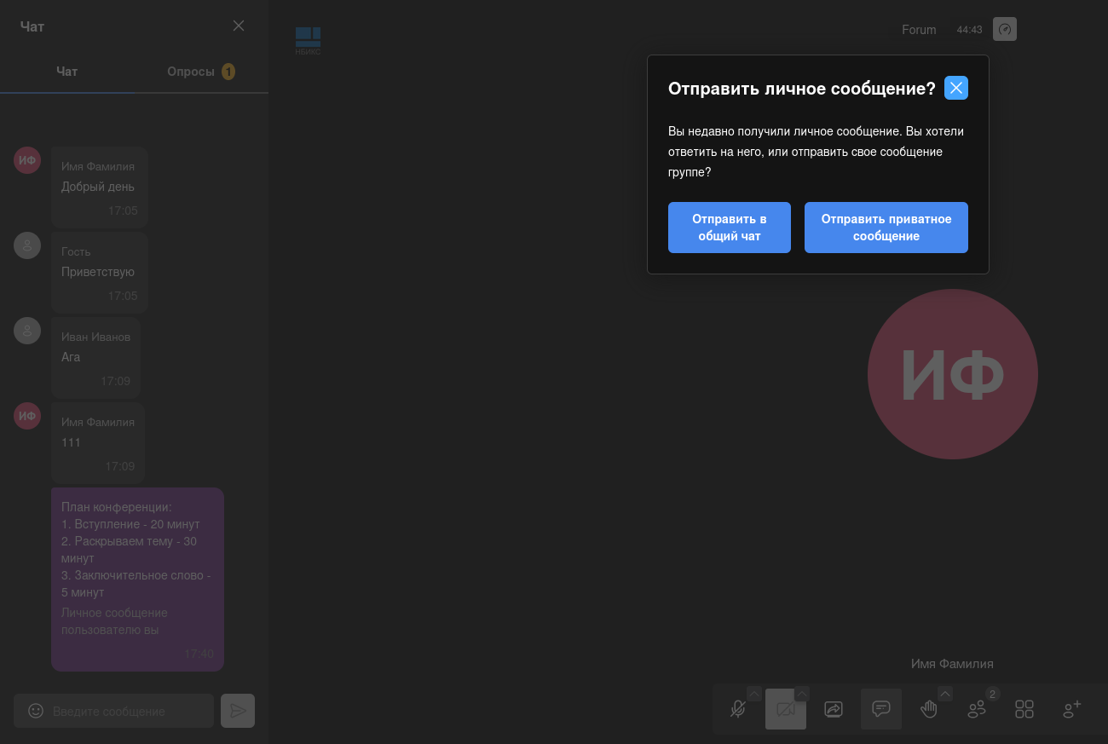
Task: Raise hand using the hand icon
Action: pyautogui.click(x=928, y=709)
